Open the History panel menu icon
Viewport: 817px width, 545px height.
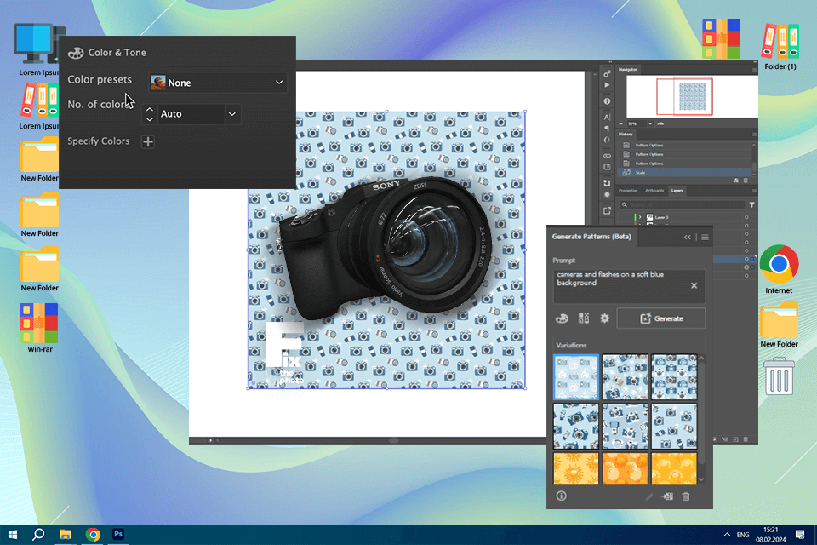pos(754,135)
